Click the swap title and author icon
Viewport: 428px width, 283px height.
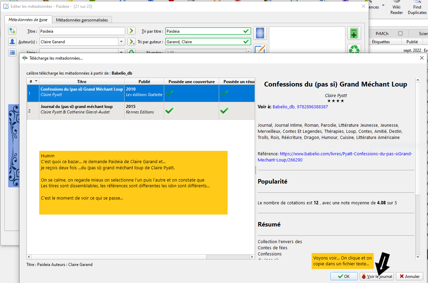12,31
